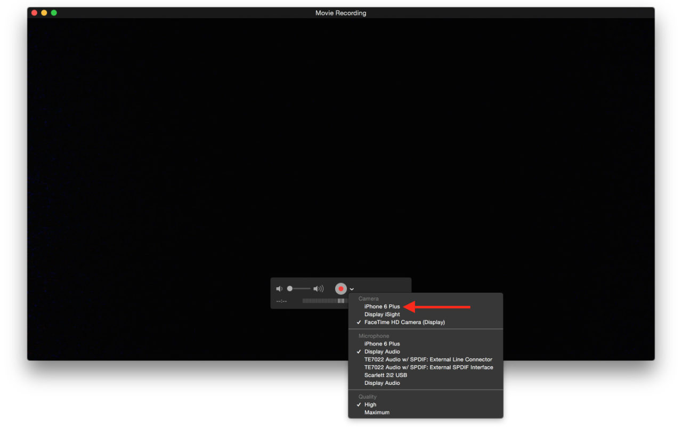Choose FaceTime HD Camera (Display)
The height and width of the screenshot is (427, 682).
point(404,322)
